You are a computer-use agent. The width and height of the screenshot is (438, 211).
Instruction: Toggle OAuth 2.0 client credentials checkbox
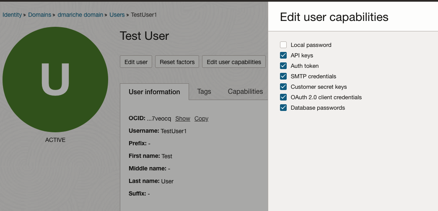283,97
